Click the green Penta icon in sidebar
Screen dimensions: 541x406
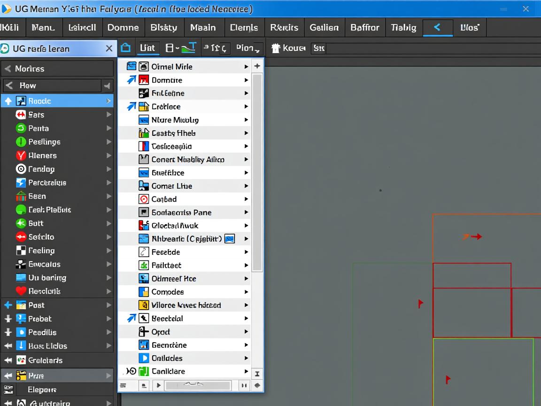21,128
